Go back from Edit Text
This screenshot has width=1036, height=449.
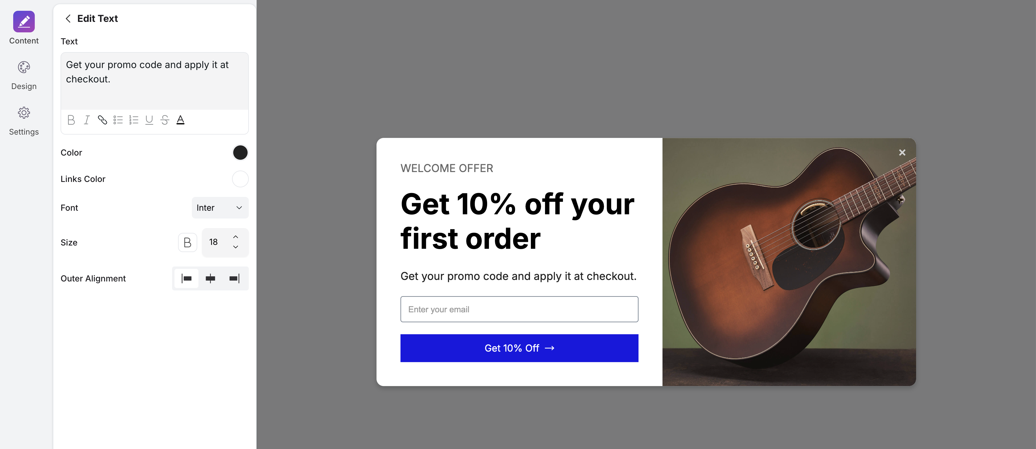click(x=68, y=19)
